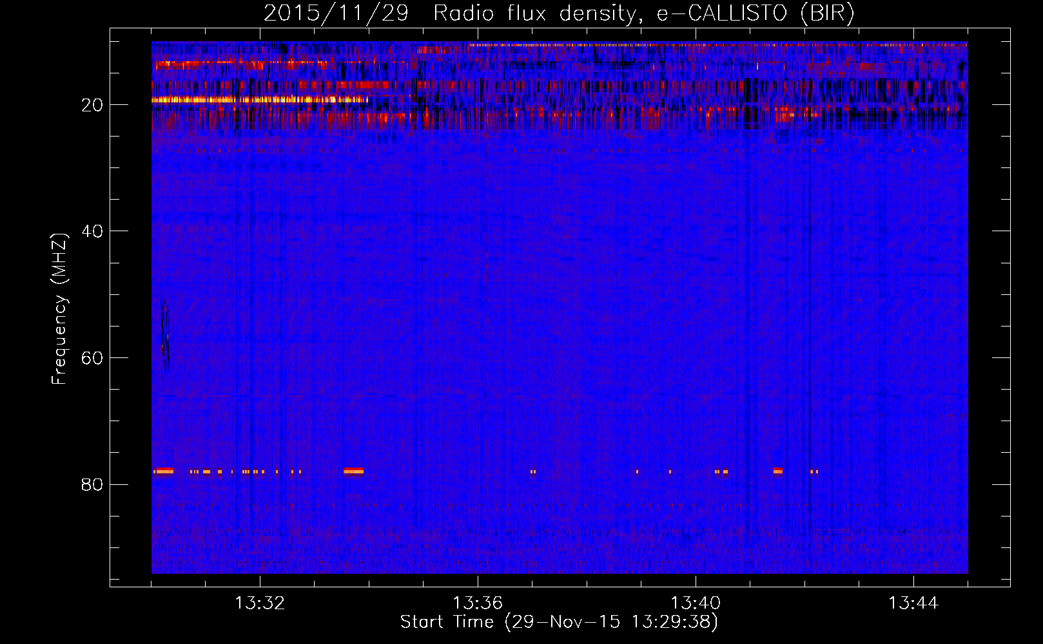This screenshot has width=1043, height=644.
Task: Click the long orange burst at 78 MHz near 13:33:40
Action: (354, 471)
